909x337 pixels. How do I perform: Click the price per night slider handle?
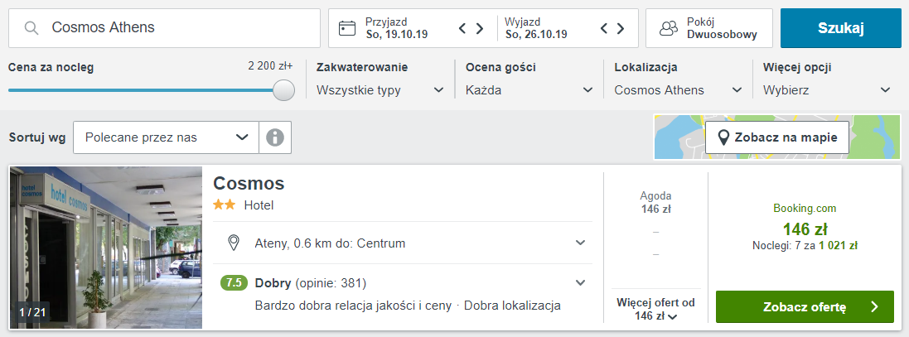click(284, 90)
